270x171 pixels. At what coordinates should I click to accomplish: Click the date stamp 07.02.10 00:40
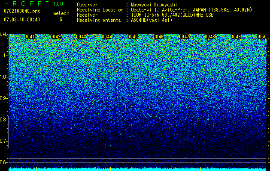tap(22, 20)
